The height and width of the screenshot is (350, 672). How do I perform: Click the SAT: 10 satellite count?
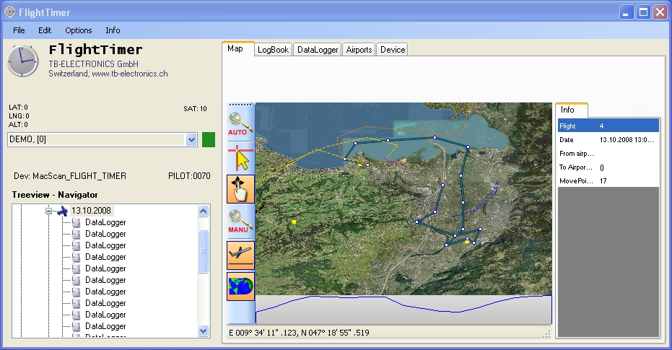click(x=195, y=109)
